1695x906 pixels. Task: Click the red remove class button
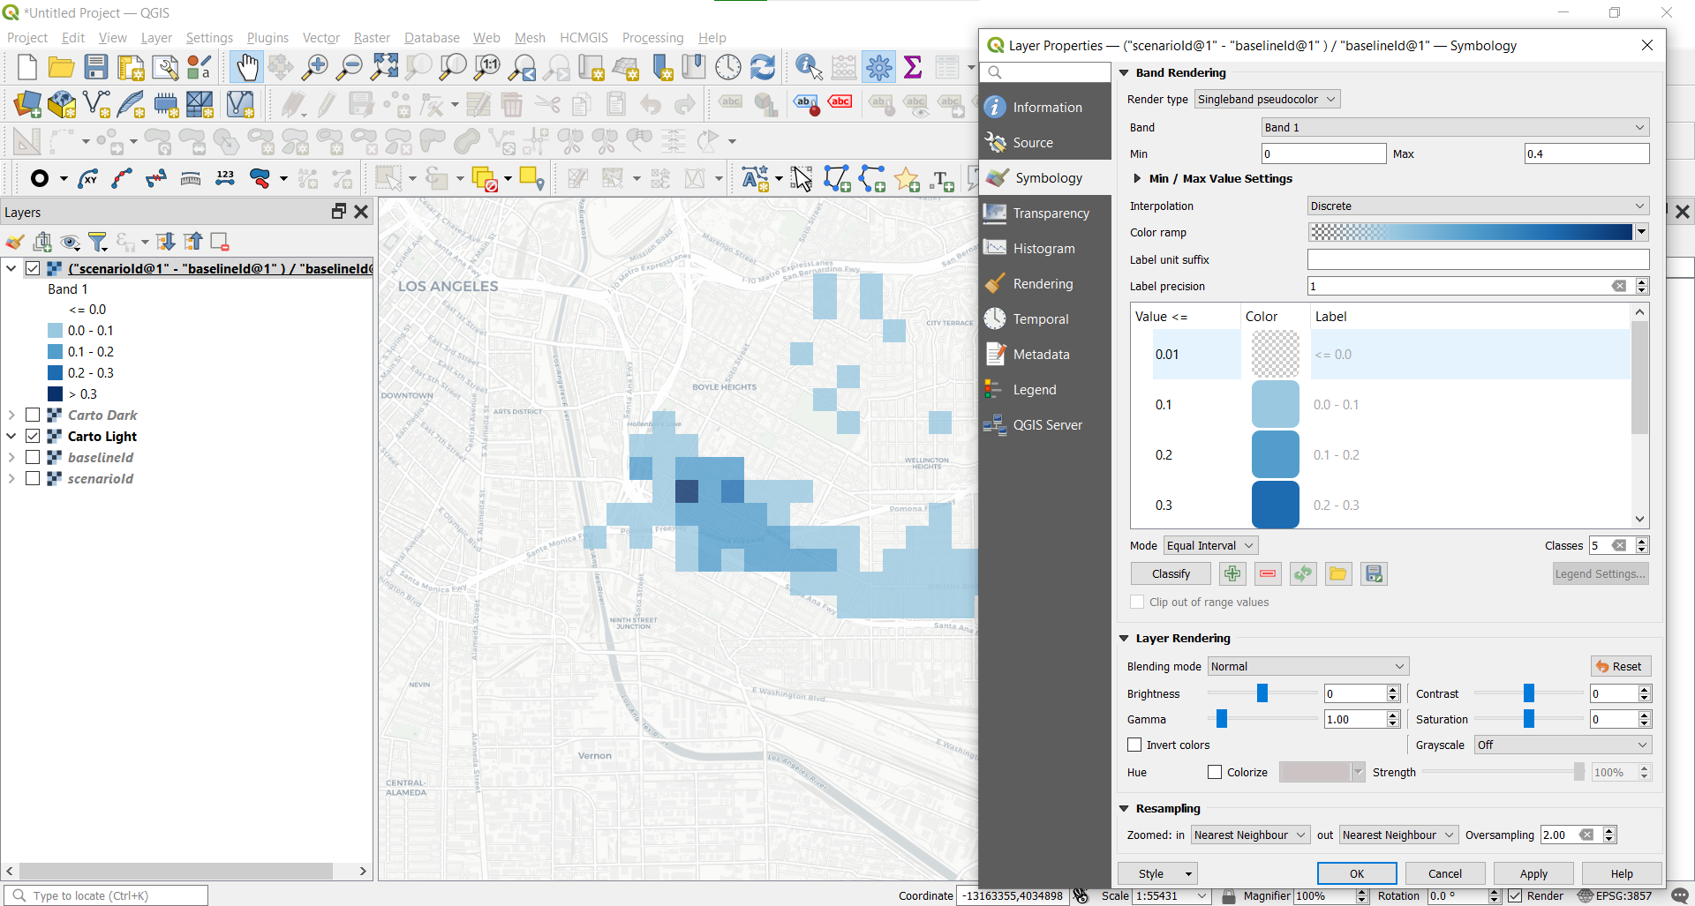(1268, 574)
